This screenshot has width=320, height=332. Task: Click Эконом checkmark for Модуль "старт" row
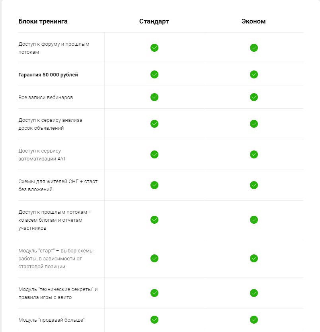tap(254, 258)
